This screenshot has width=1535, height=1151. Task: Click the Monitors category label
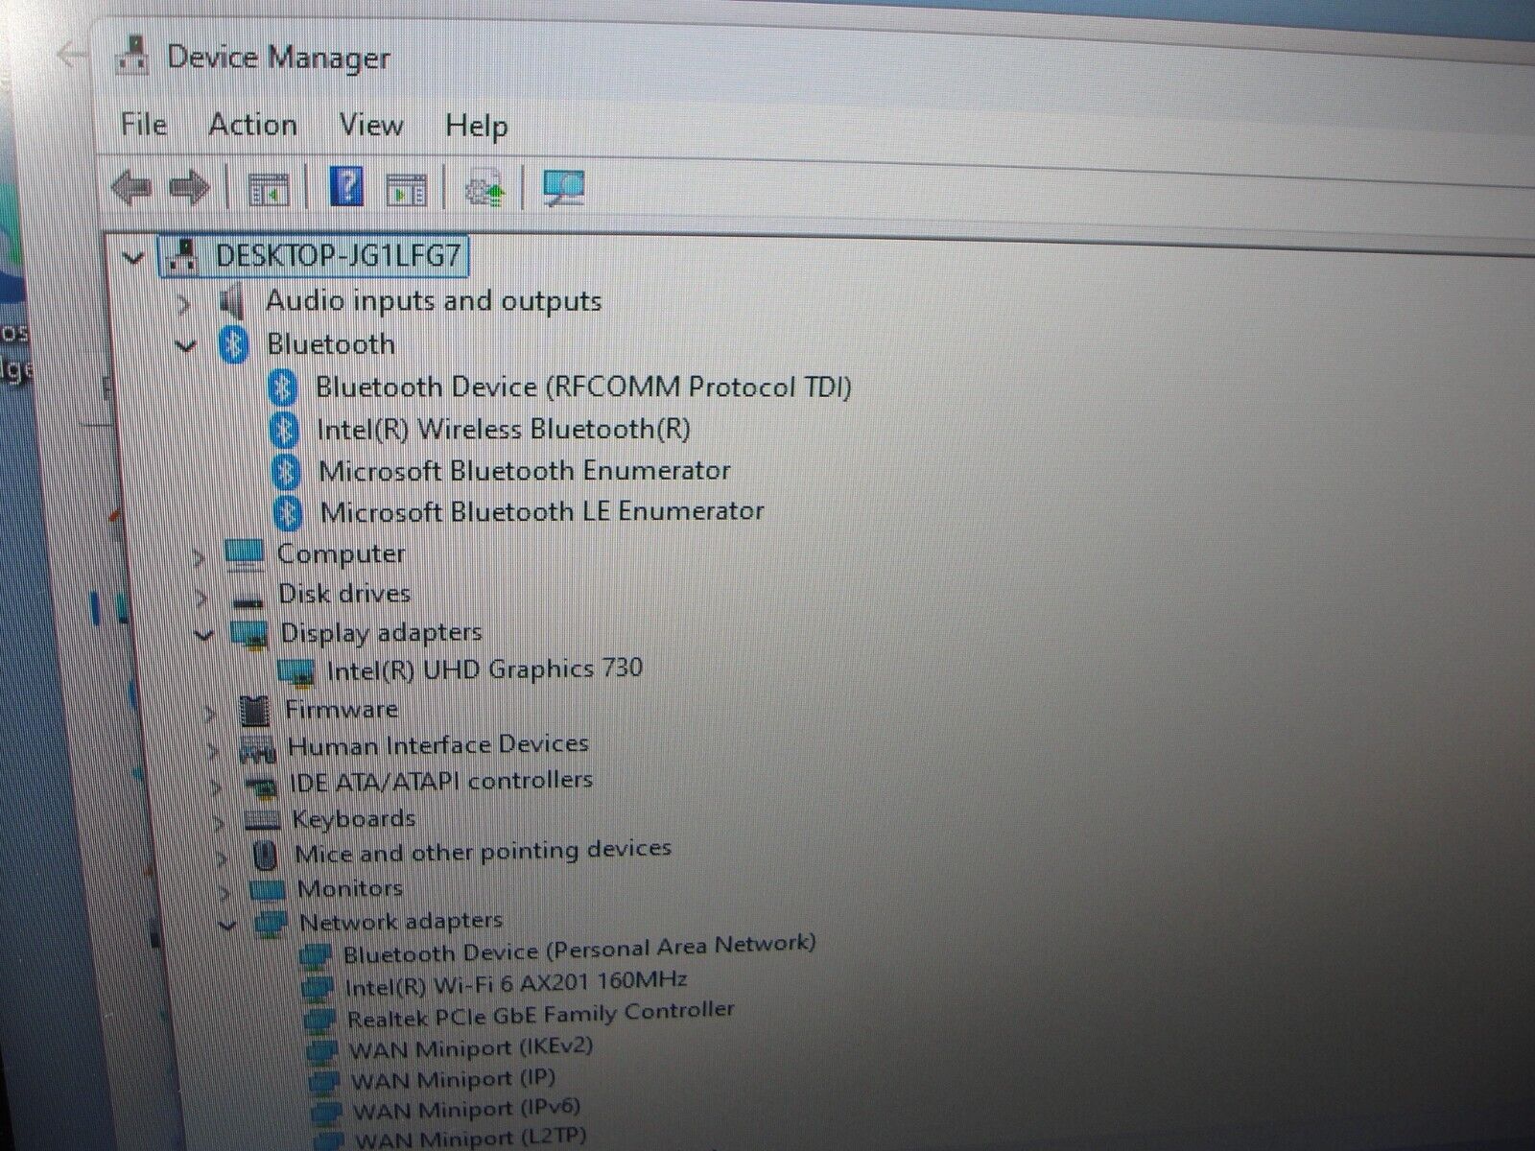point(350,888)
